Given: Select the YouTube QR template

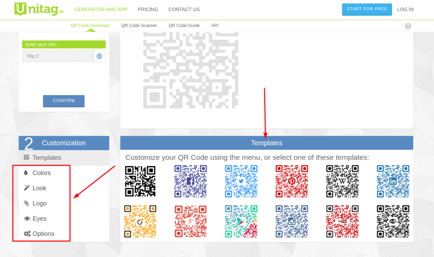Looking at the screenshot, I should point(342,221).
